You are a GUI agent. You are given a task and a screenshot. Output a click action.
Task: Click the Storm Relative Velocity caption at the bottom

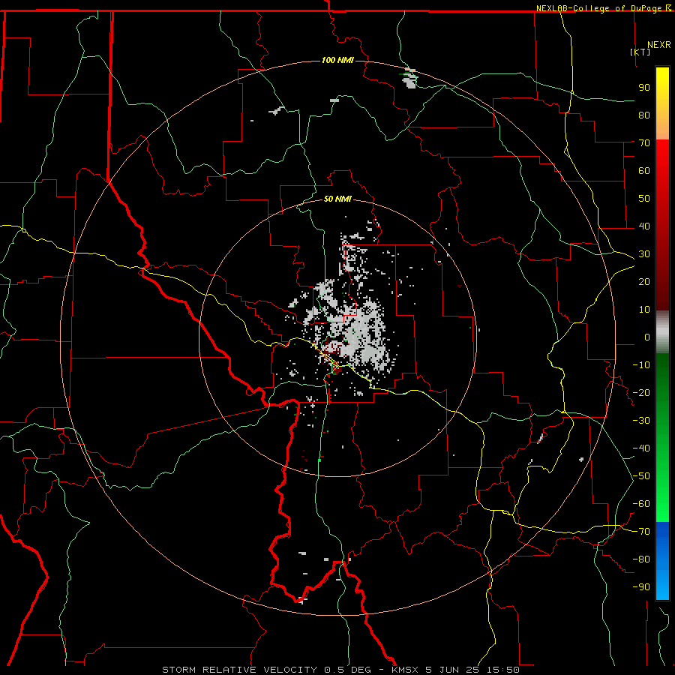[340, 670]
